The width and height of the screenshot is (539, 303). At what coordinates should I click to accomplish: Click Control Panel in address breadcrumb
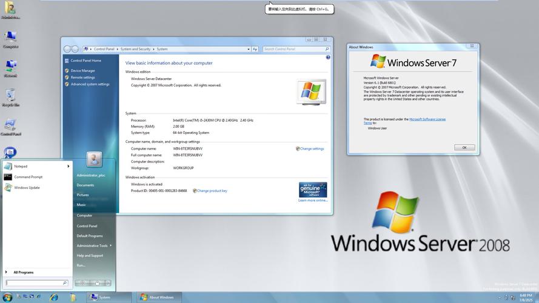pyautogui.click(x=104, y=49)
